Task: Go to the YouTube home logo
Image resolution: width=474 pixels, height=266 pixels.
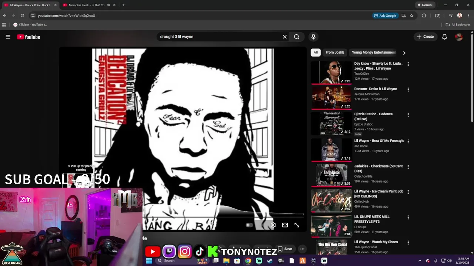Action: 28,37
